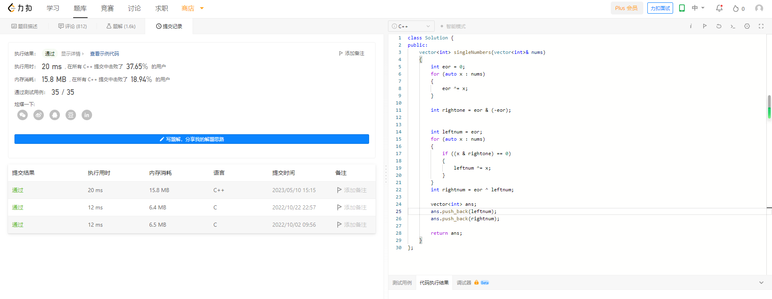
Task: Open 查看示例代码 link
Action: click(x=105, y=53)
